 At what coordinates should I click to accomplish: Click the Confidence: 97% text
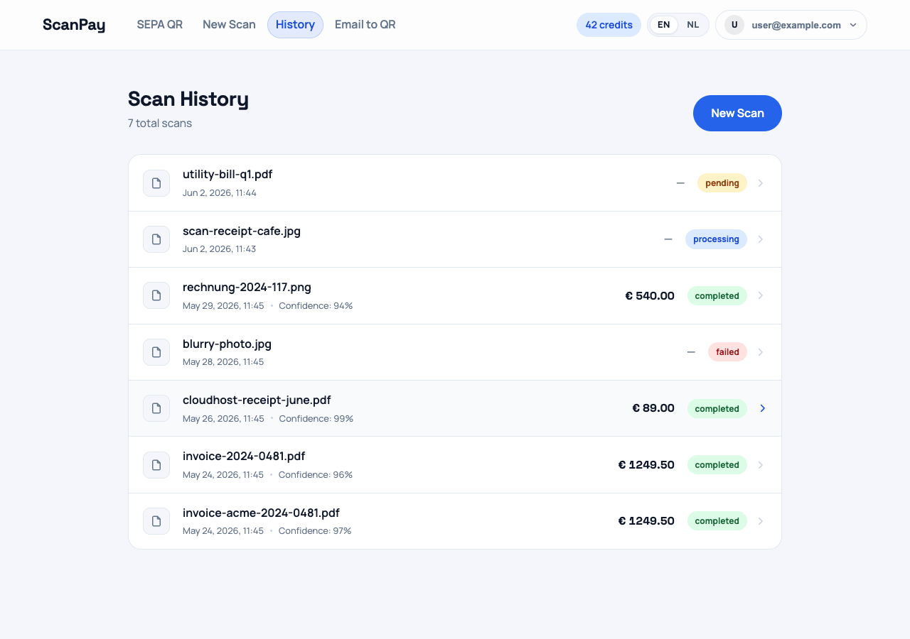click(315, 531)
